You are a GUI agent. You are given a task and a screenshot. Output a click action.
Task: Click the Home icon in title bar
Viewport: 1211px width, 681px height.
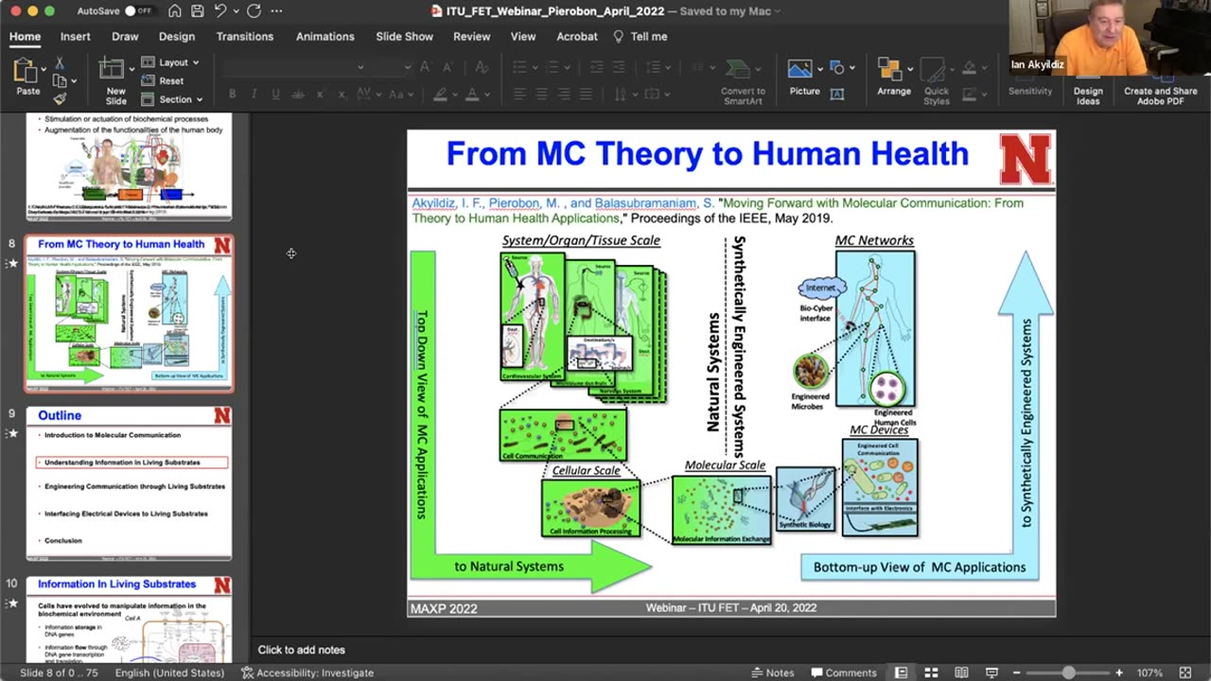pos(174,11)
